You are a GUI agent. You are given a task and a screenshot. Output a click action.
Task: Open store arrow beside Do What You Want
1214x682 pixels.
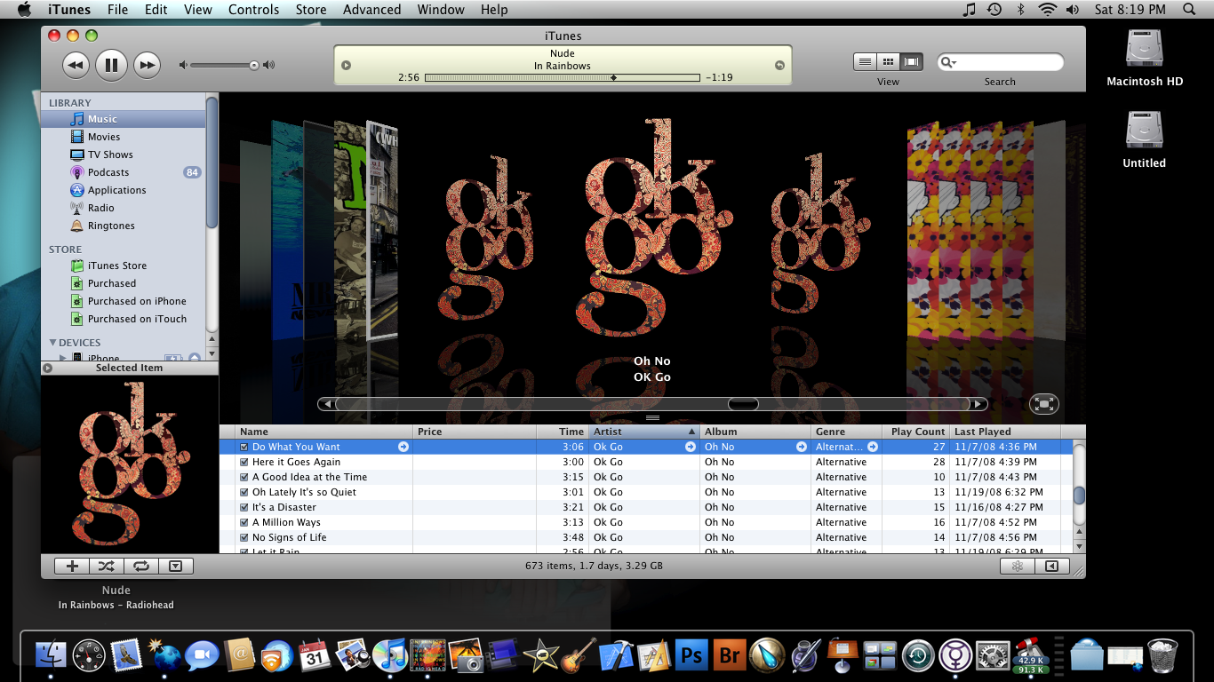click(403, 447)
